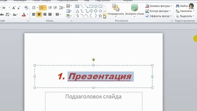Select the Cloud shape

tap(100, 11)
